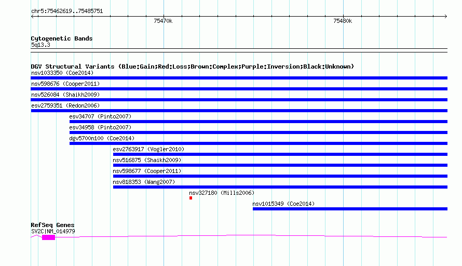Click the left arrow of the coordinate ruler

tap(33, 17)
